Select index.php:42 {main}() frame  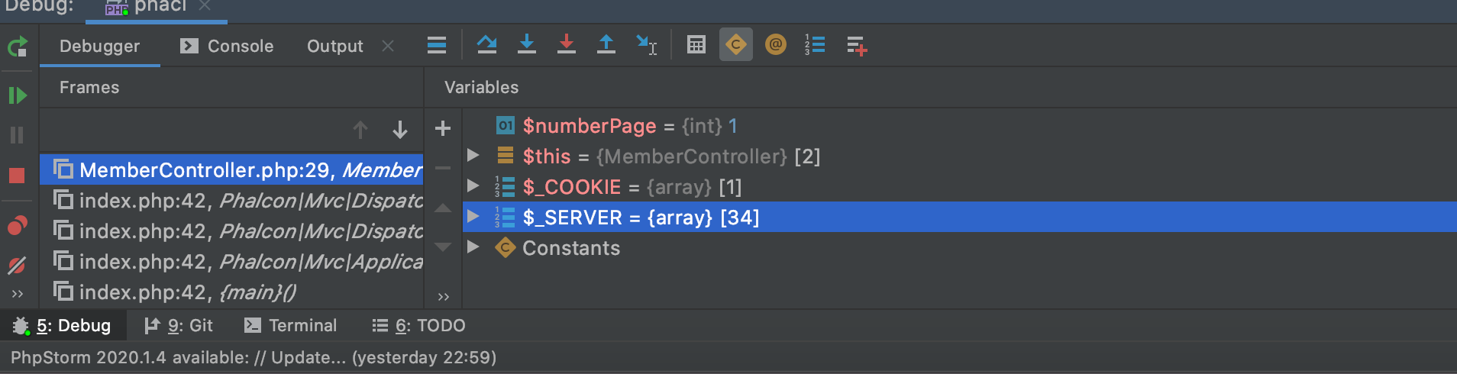(x=231, y=292)
